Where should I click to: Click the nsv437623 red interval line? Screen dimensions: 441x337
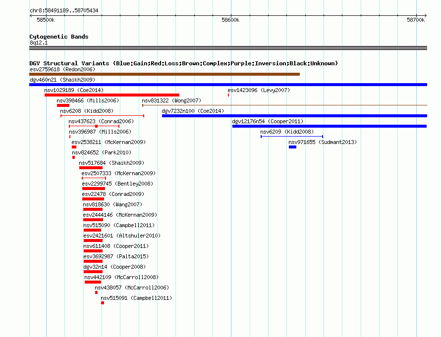click(94, 126)
